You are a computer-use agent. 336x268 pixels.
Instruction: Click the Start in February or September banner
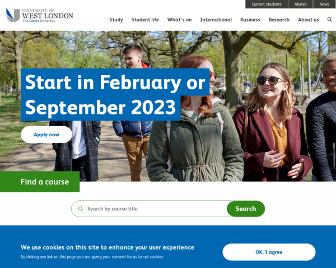pyautogui.click(x=115, y=94)
